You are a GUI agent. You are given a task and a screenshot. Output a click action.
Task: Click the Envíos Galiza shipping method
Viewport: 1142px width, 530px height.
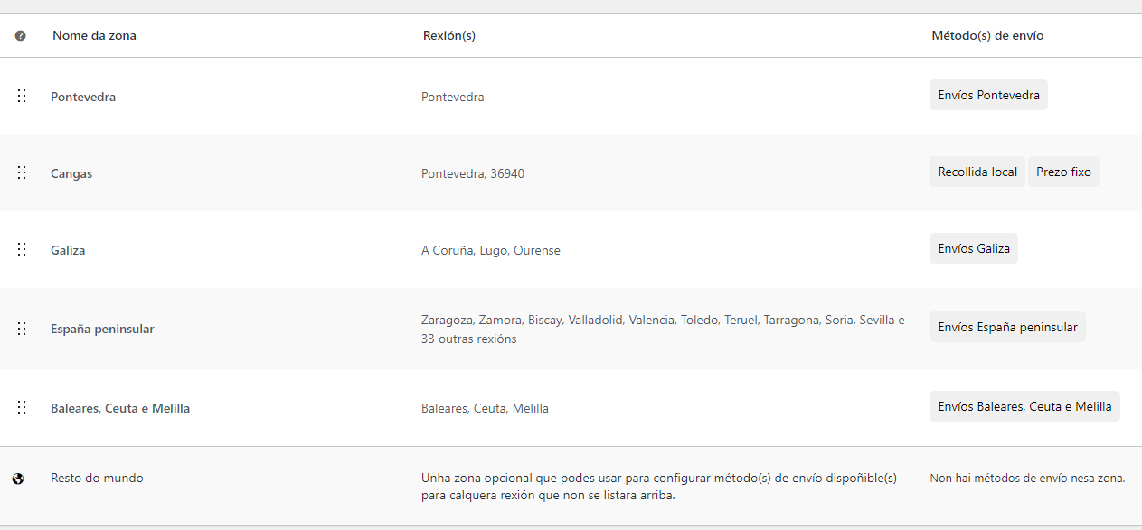click(x=974, y=248)
